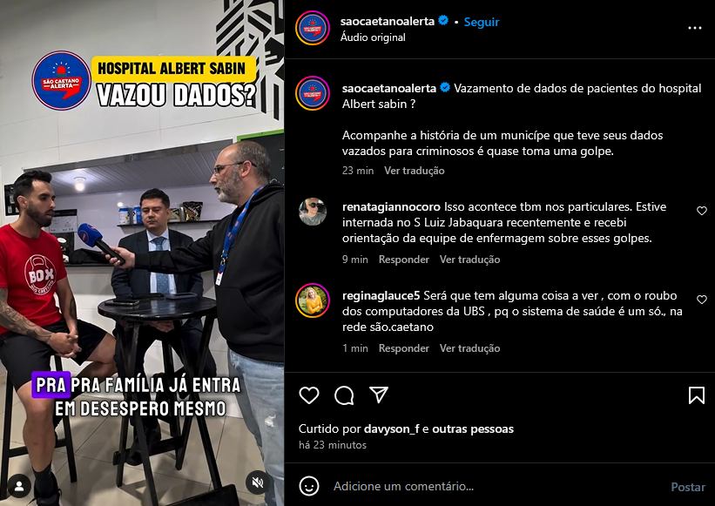
Task: Like renatagiannocoro's comment
Action: 701,211
